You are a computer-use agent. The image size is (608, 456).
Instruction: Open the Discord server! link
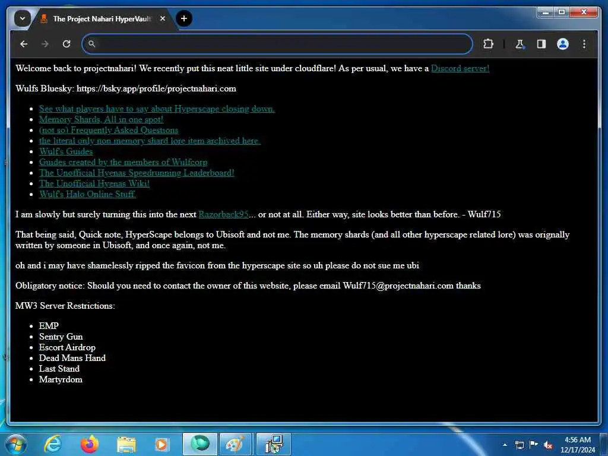click(x=460, y=68)
